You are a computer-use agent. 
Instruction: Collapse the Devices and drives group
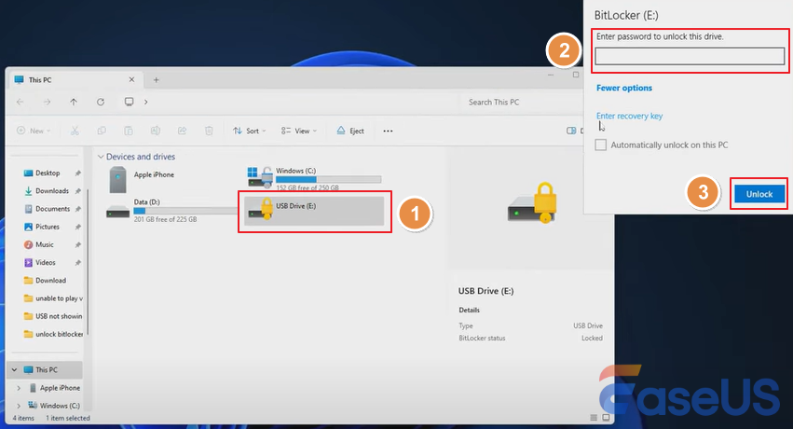[x=100, y=157]
